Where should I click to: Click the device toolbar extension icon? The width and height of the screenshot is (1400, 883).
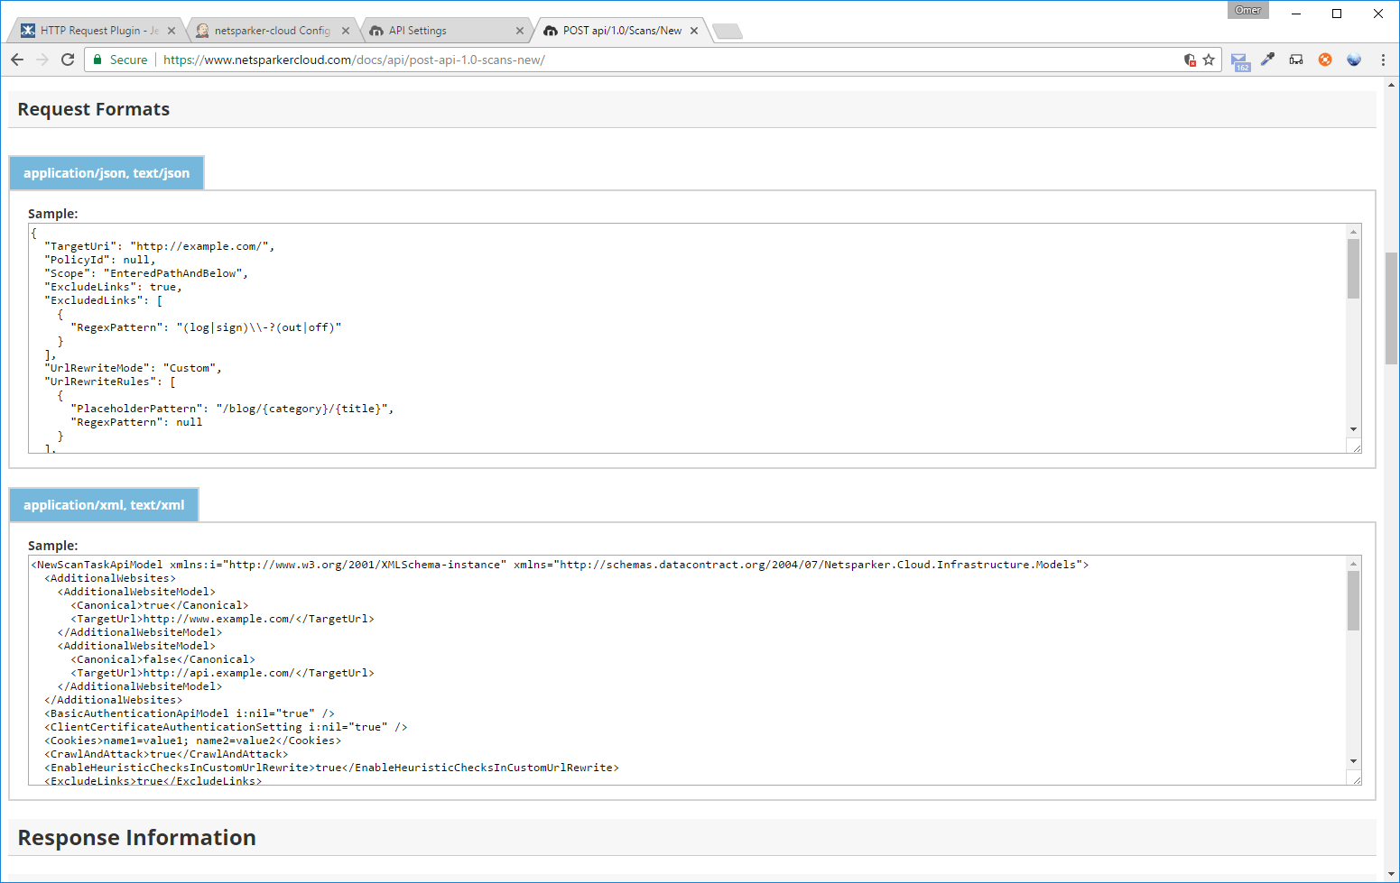point(1296,60)
